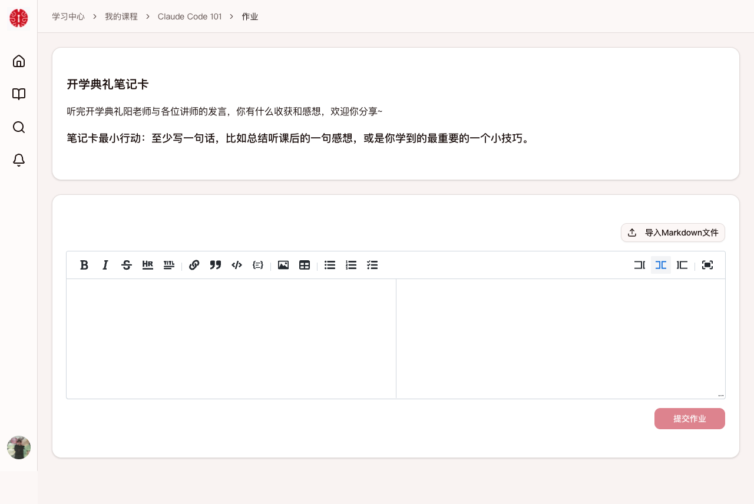Open the heading/title formatting tool
Viewport: 754px width, 504px height.
168,265
